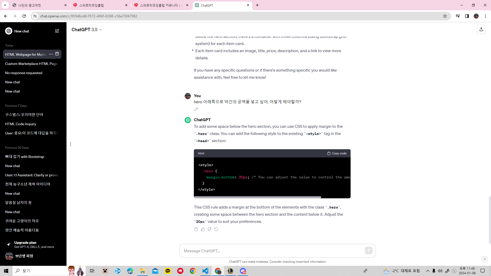This screenshot has height=276, width=491.
Task: Click the send message arrow button
Action: (369, 250)
